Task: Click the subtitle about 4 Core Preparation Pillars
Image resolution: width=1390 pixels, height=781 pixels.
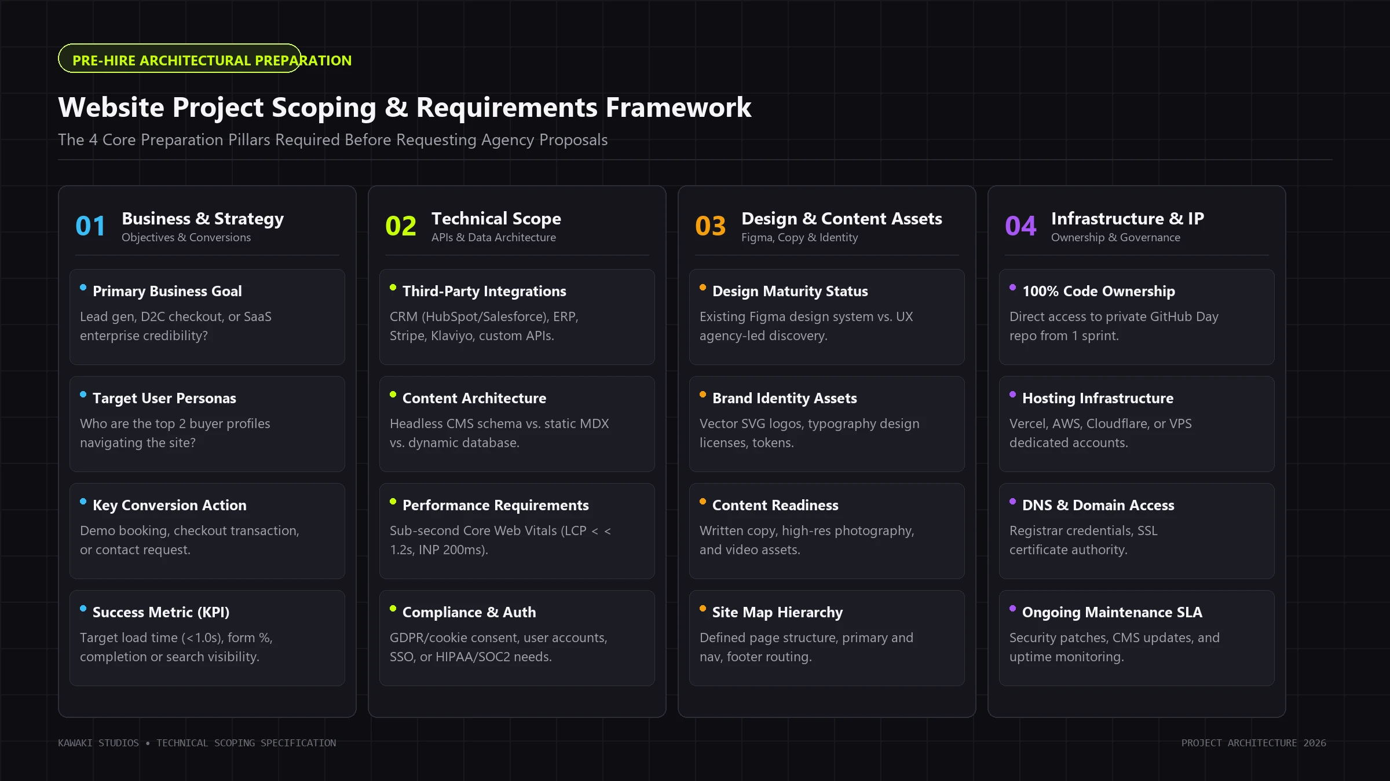Action: pos(333,140)
